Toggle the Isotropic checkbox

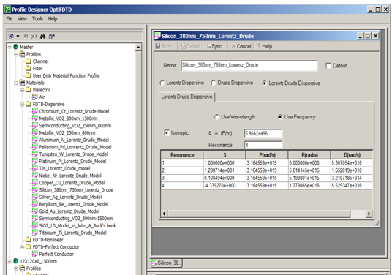point(167,133)
